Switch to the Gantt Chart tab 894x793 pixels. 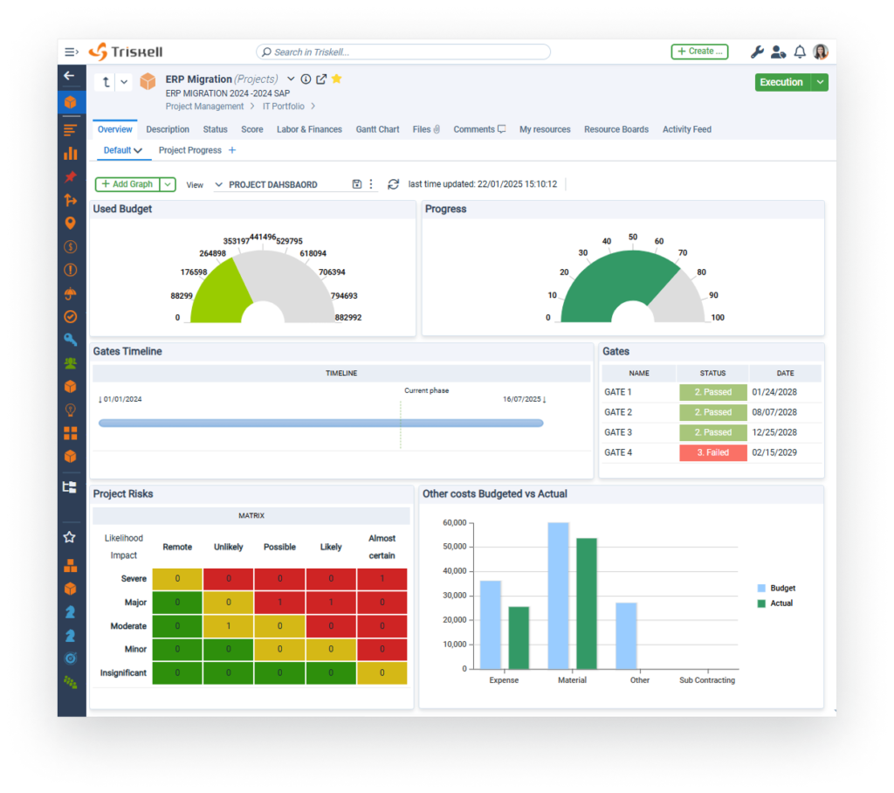click(377, 129)
